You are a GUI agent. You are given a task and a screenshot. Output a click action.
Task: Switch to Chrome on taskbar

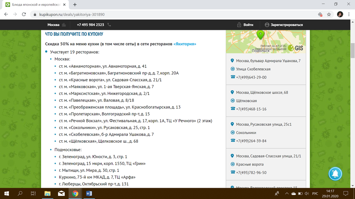(x=75, y=193)
